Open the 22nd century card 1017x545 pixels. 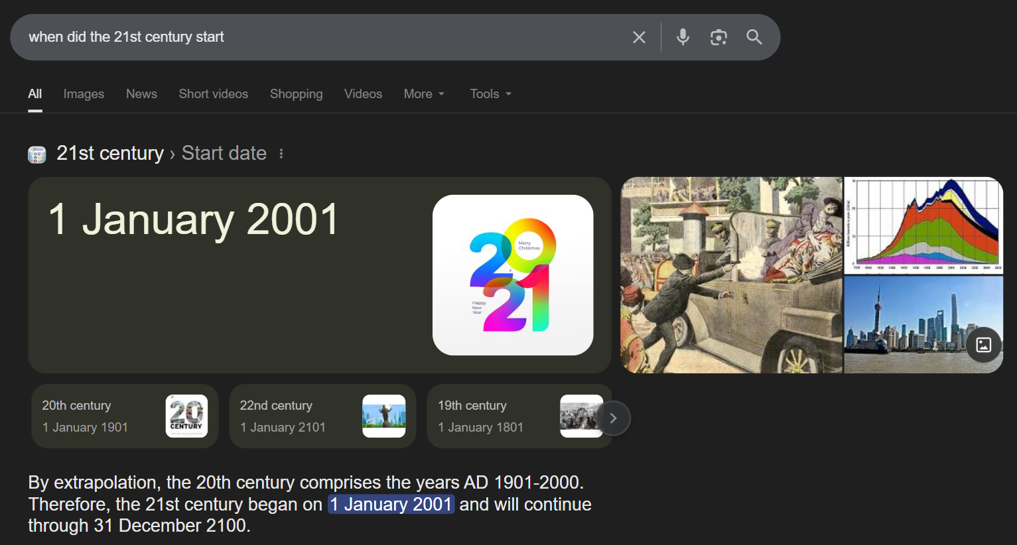click(x=322, y=416)
